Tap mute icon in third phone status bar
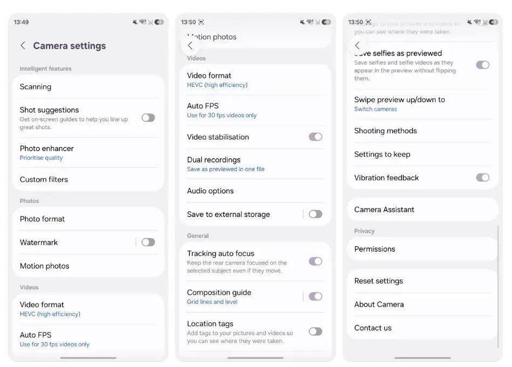Viewport: 512px width, 367px height. [469, 22]
